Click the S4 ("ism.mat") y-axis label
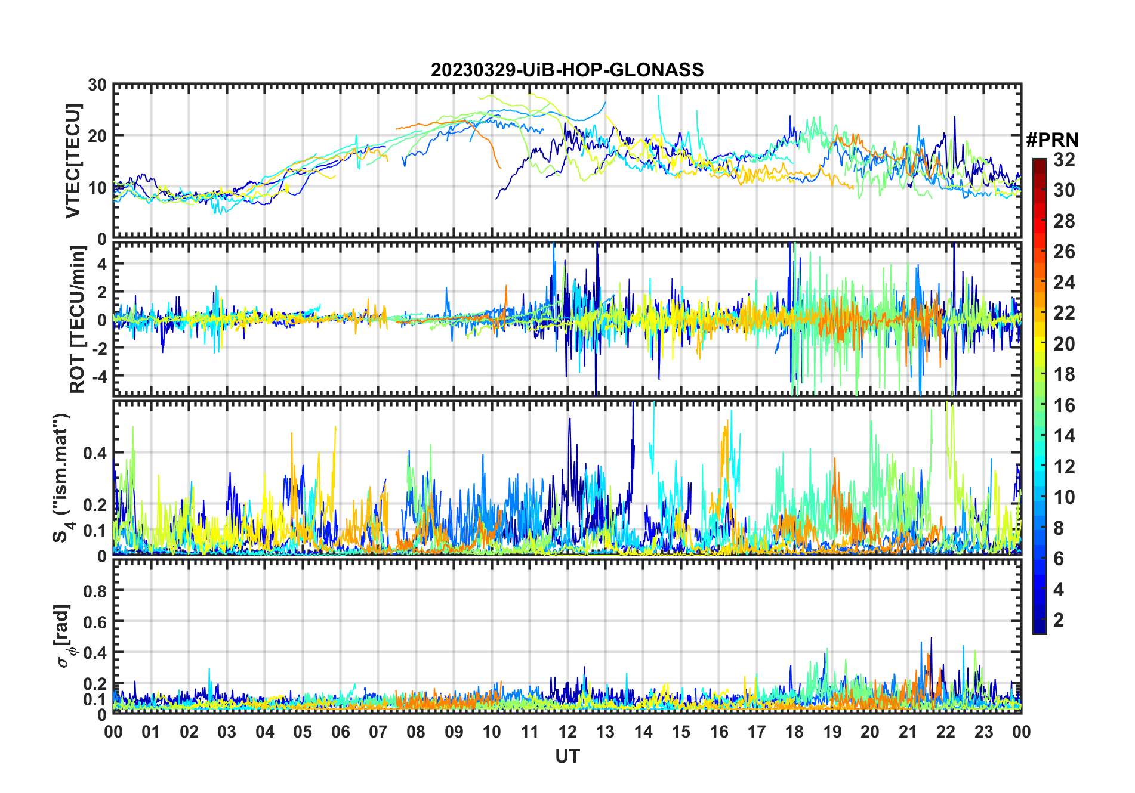The image size is (1135, 793). (62, 478)
